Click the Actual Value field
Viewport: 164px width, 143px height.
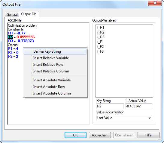click(139, 106)
